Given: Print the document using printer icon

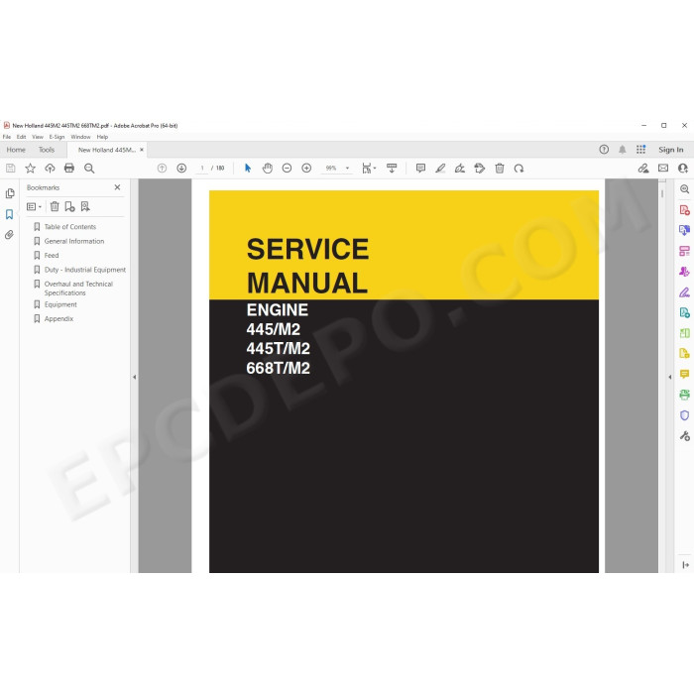Looking at the screenshot, I should pyautogui.click(x=69, y=169).
